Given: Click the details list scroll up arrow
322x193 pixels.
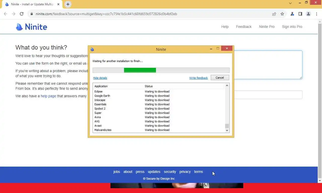Looking at the screenshot, I should coord(227,85).
